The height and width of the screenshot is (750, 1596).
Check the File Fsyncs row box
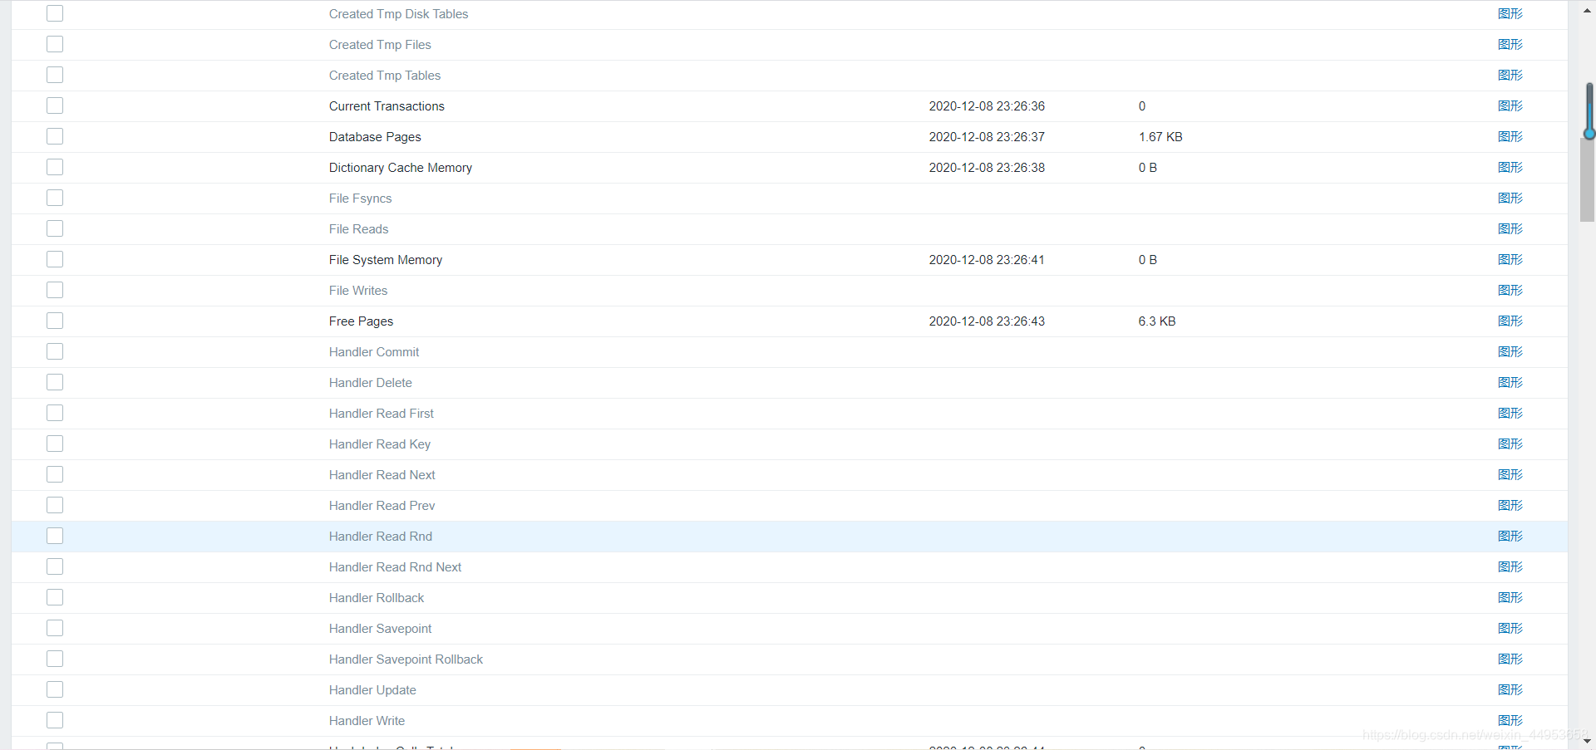click(55, 198)
